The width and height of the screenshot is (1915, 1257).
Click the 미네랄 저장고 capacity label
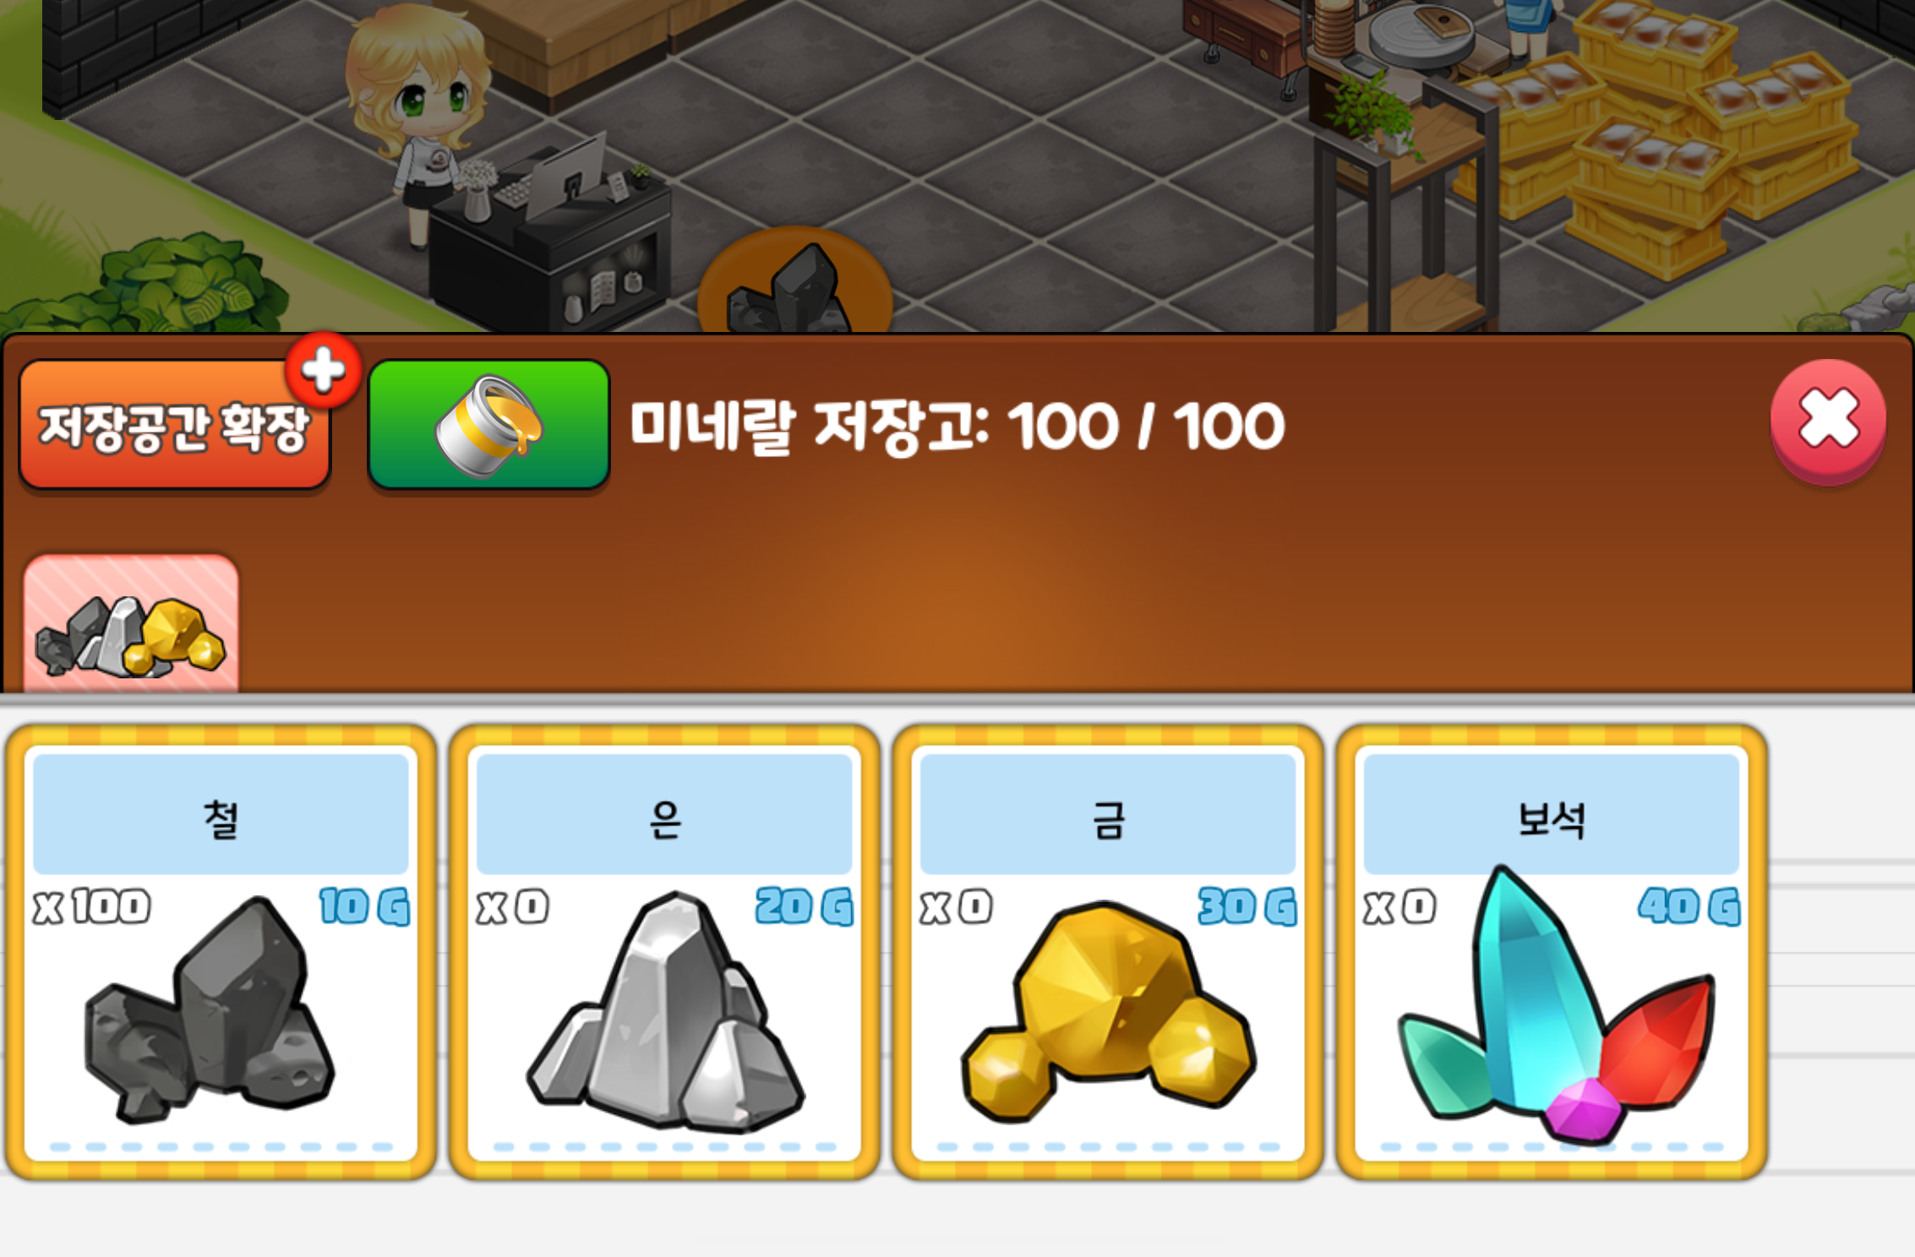(957, 425)
